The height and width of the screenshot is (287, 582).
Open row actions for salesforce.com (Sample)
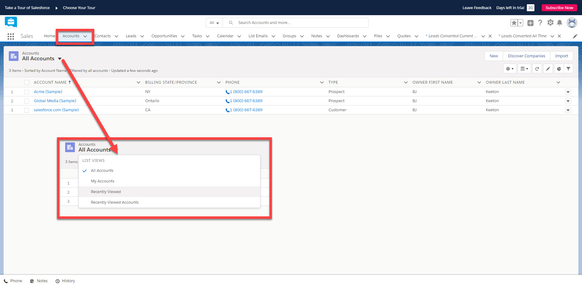[x=568, y=110]
